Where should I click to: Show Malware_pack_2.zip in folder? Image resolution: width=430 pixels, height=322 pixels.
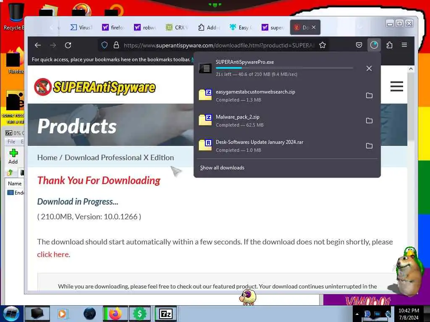click(x=369, y=121)
